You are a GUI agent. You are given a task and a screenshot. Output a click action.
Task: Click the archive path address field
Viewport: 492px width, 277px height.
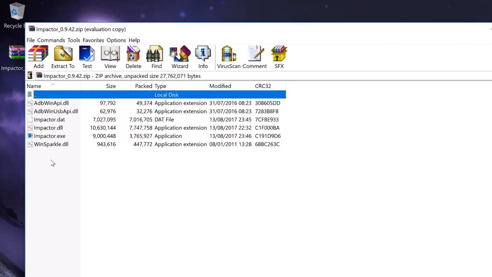pos(263,76)
